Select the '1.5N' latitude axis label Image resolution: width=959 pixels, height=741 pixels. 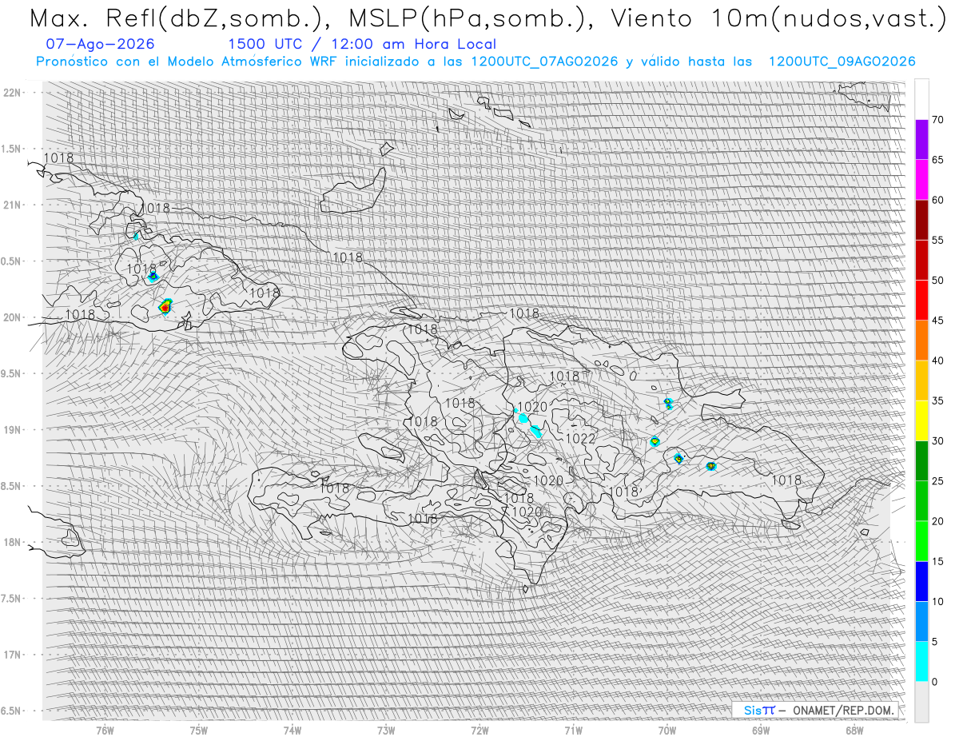point(11,149)
